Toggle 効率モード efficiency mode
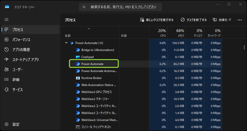The width and height of the screenshot is (247, 131). (x=222, y=20)
